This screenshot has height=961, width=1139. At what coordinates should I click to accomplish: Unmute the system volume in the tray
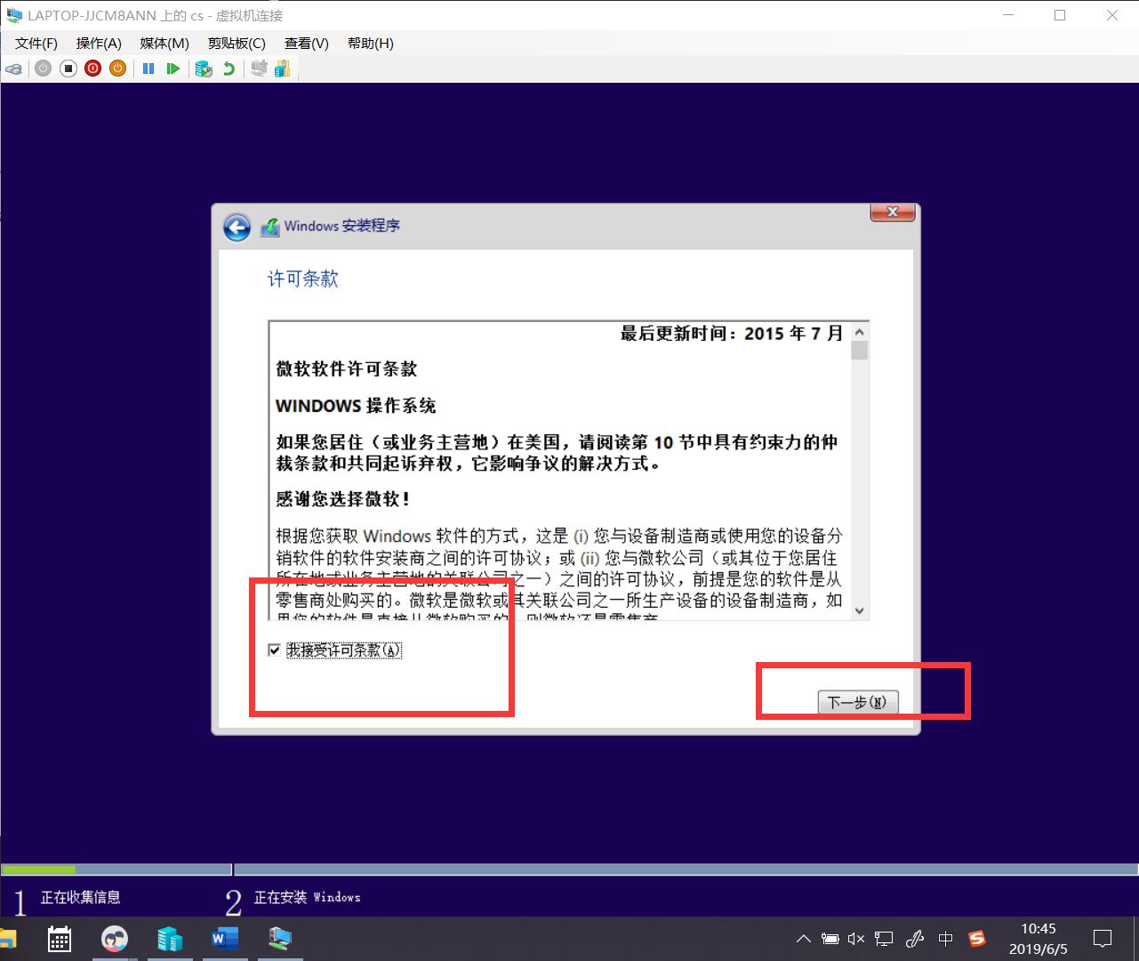[854, 939]
